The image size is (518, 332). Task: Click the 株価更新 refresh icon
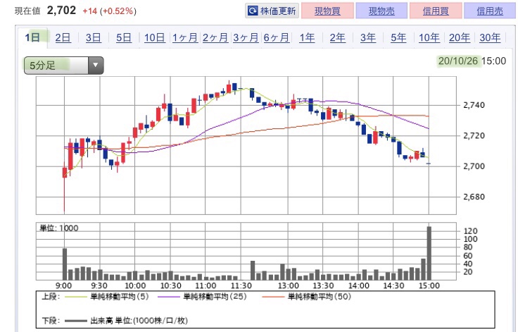point(253,11)
